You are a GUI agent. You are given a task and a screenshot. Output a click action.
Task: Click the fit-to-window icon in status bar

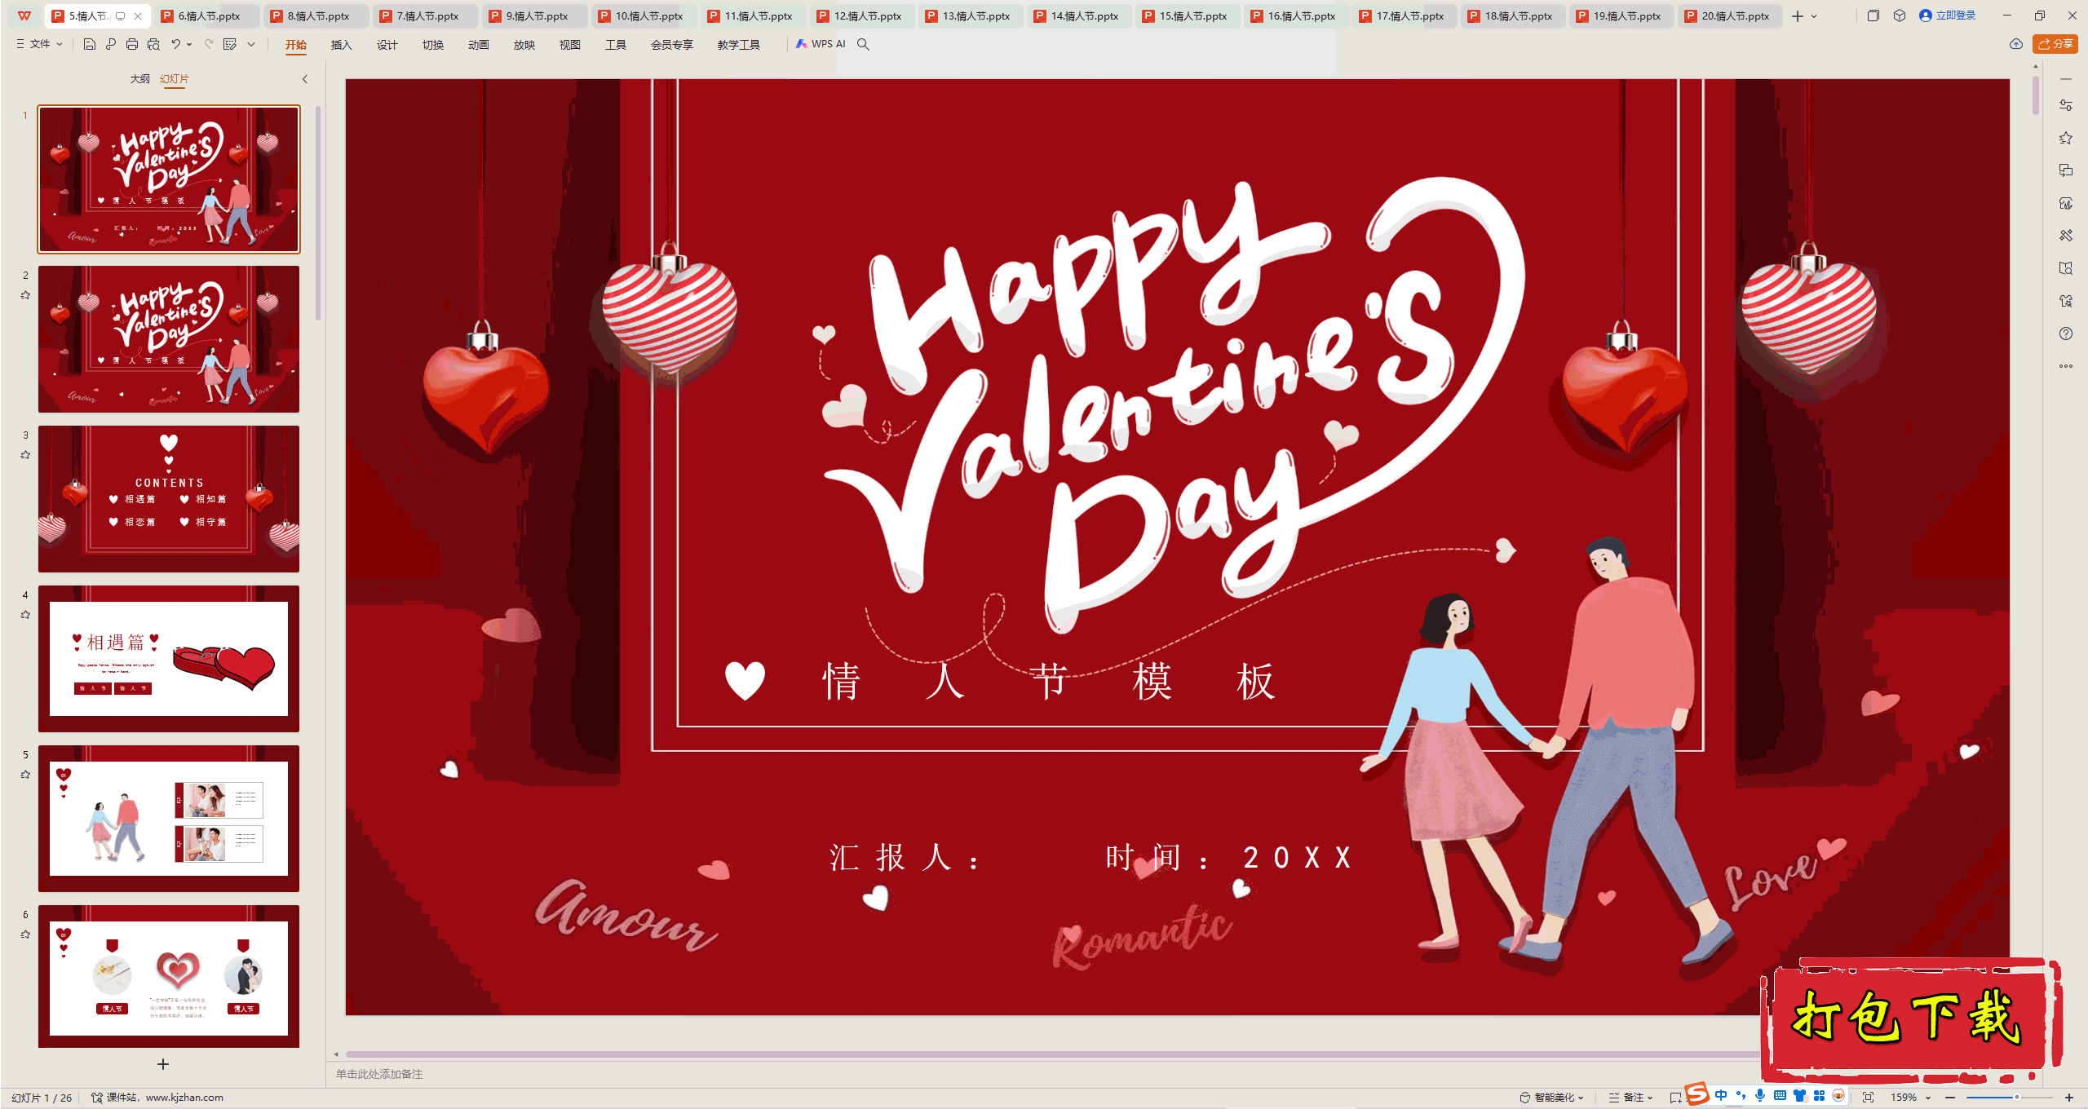tap(1868, 1098)
